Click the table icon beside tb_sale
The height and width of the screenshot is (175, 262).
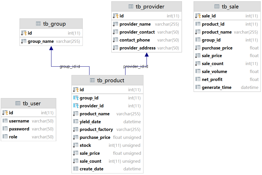pyautogui.click(x=217, y=7)
